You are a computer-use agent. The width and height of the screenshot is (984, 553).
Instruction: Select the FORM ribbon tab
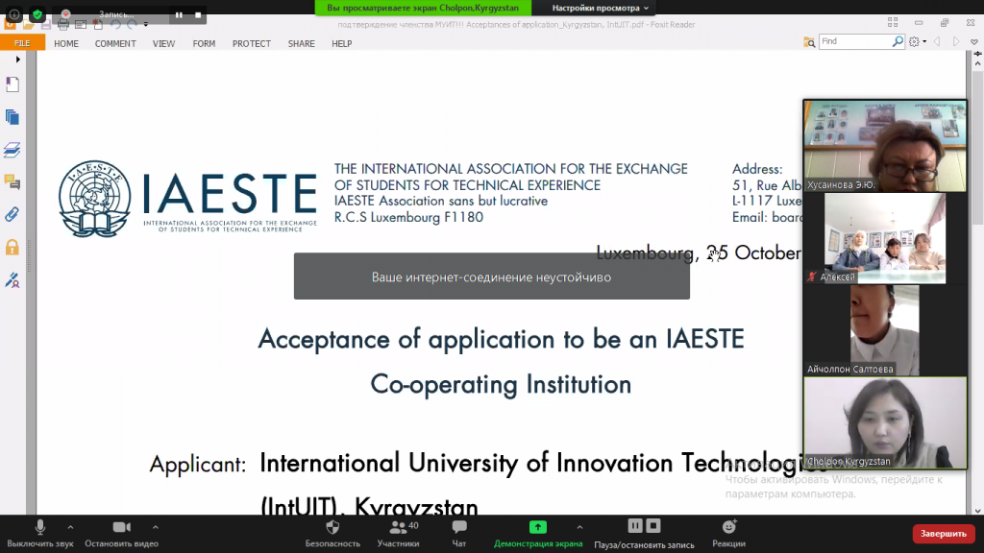pos(204,43)
